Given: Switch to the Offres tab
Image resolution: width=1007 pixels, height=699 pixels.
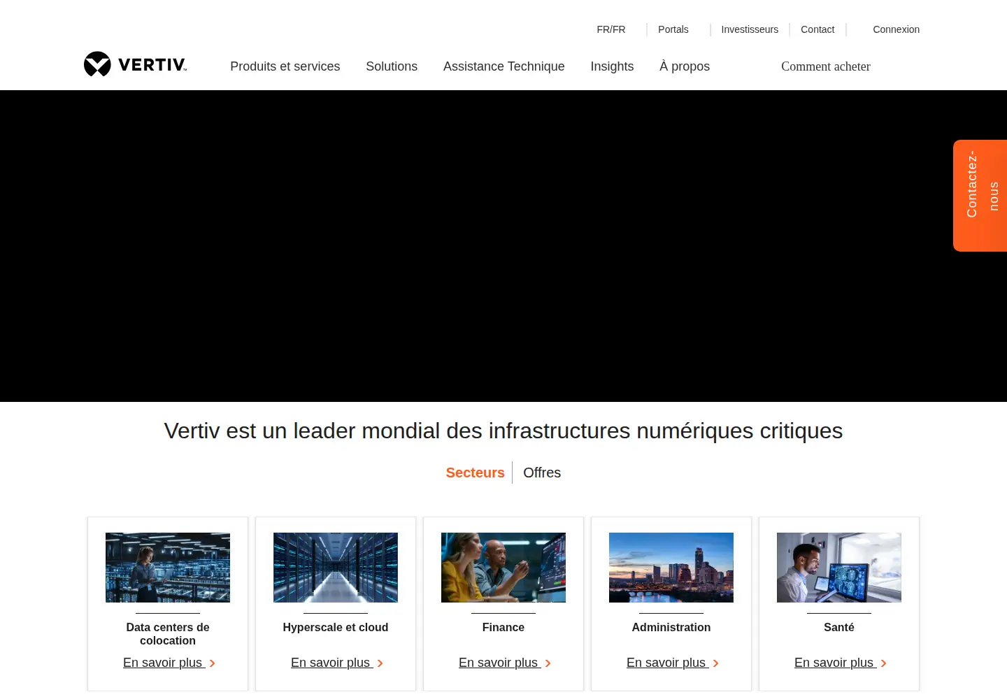Looking at the screenshot, I should (x=542, y=473).
